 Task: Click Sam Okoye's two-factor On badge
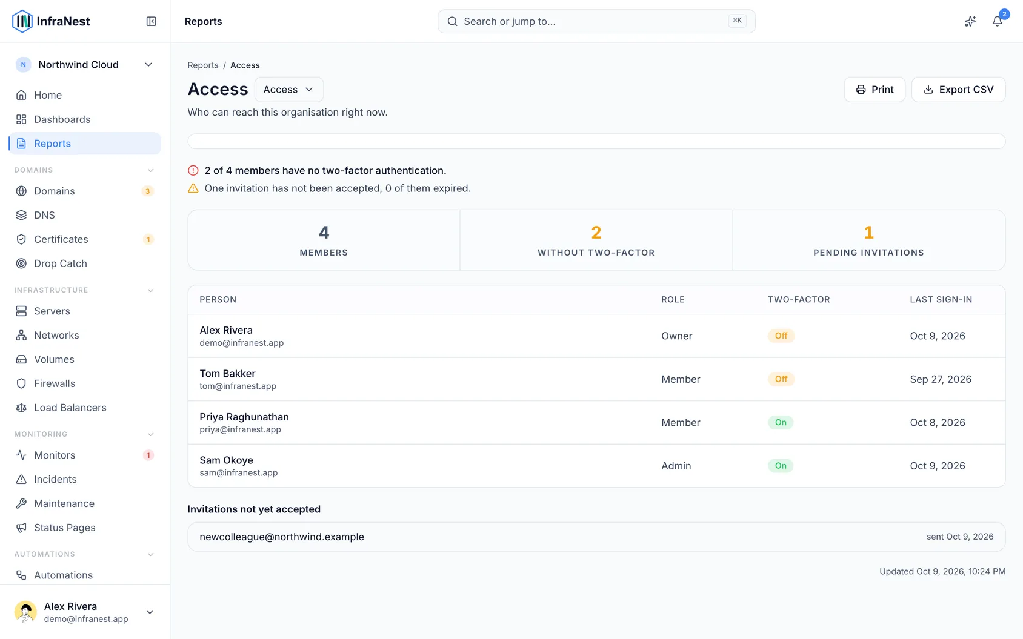[x=781, y=466]
